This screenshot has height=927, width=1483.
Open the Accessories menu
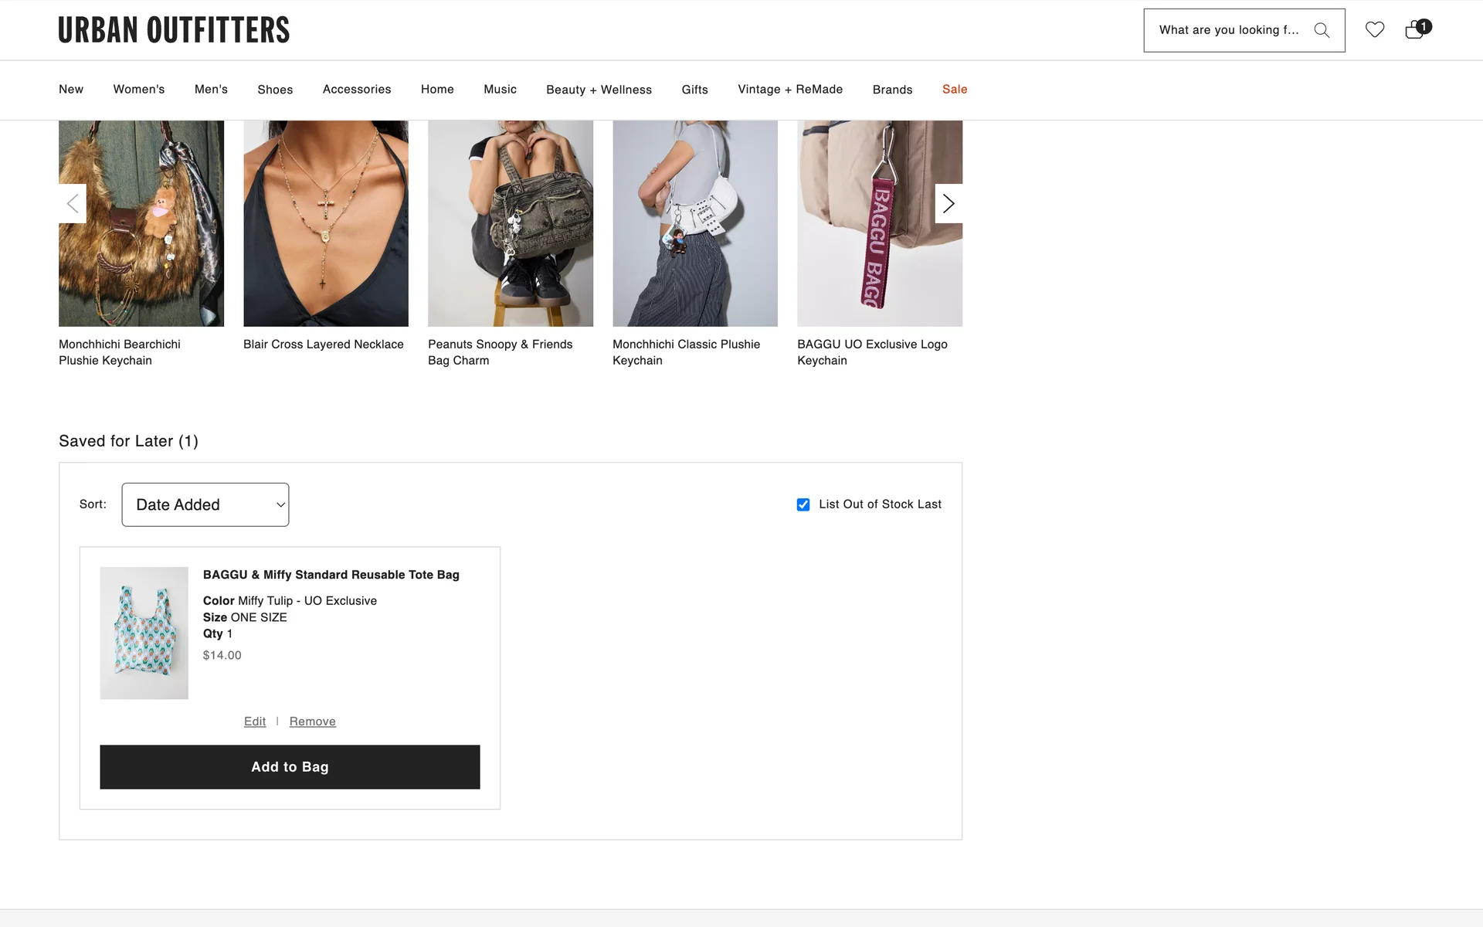[x=357, y=90]
